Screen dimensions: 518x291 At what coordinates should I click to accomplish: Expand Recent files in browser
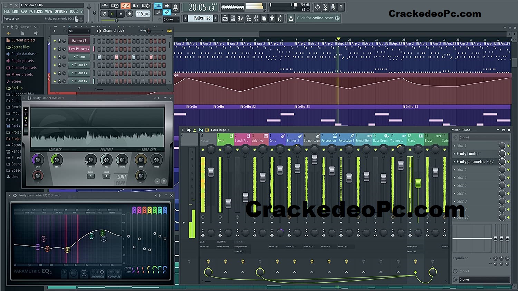click(18, 47)
